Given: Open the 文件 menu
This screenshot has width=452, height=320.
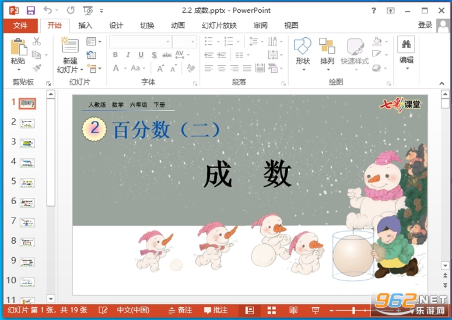Looking at the screenshot, I should (20, 26).
